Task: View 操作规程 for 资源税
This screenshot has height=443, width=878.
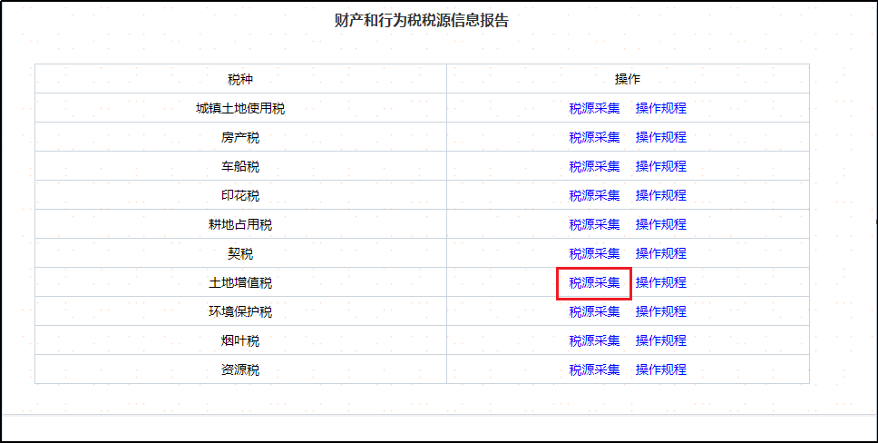Action: coord(660,370)
